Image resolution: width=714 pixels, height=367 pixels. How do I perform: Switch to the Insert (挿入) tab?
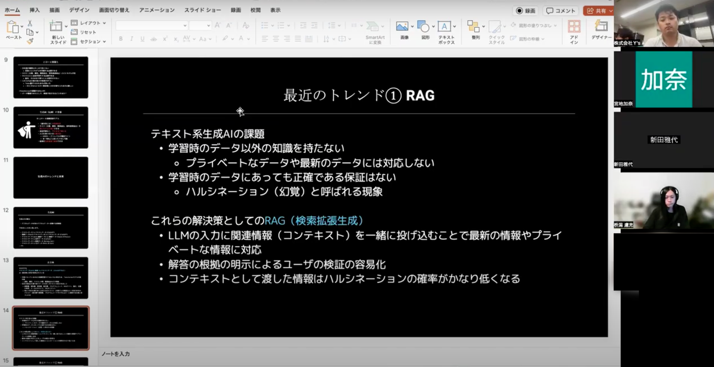[x=35, y=10]
